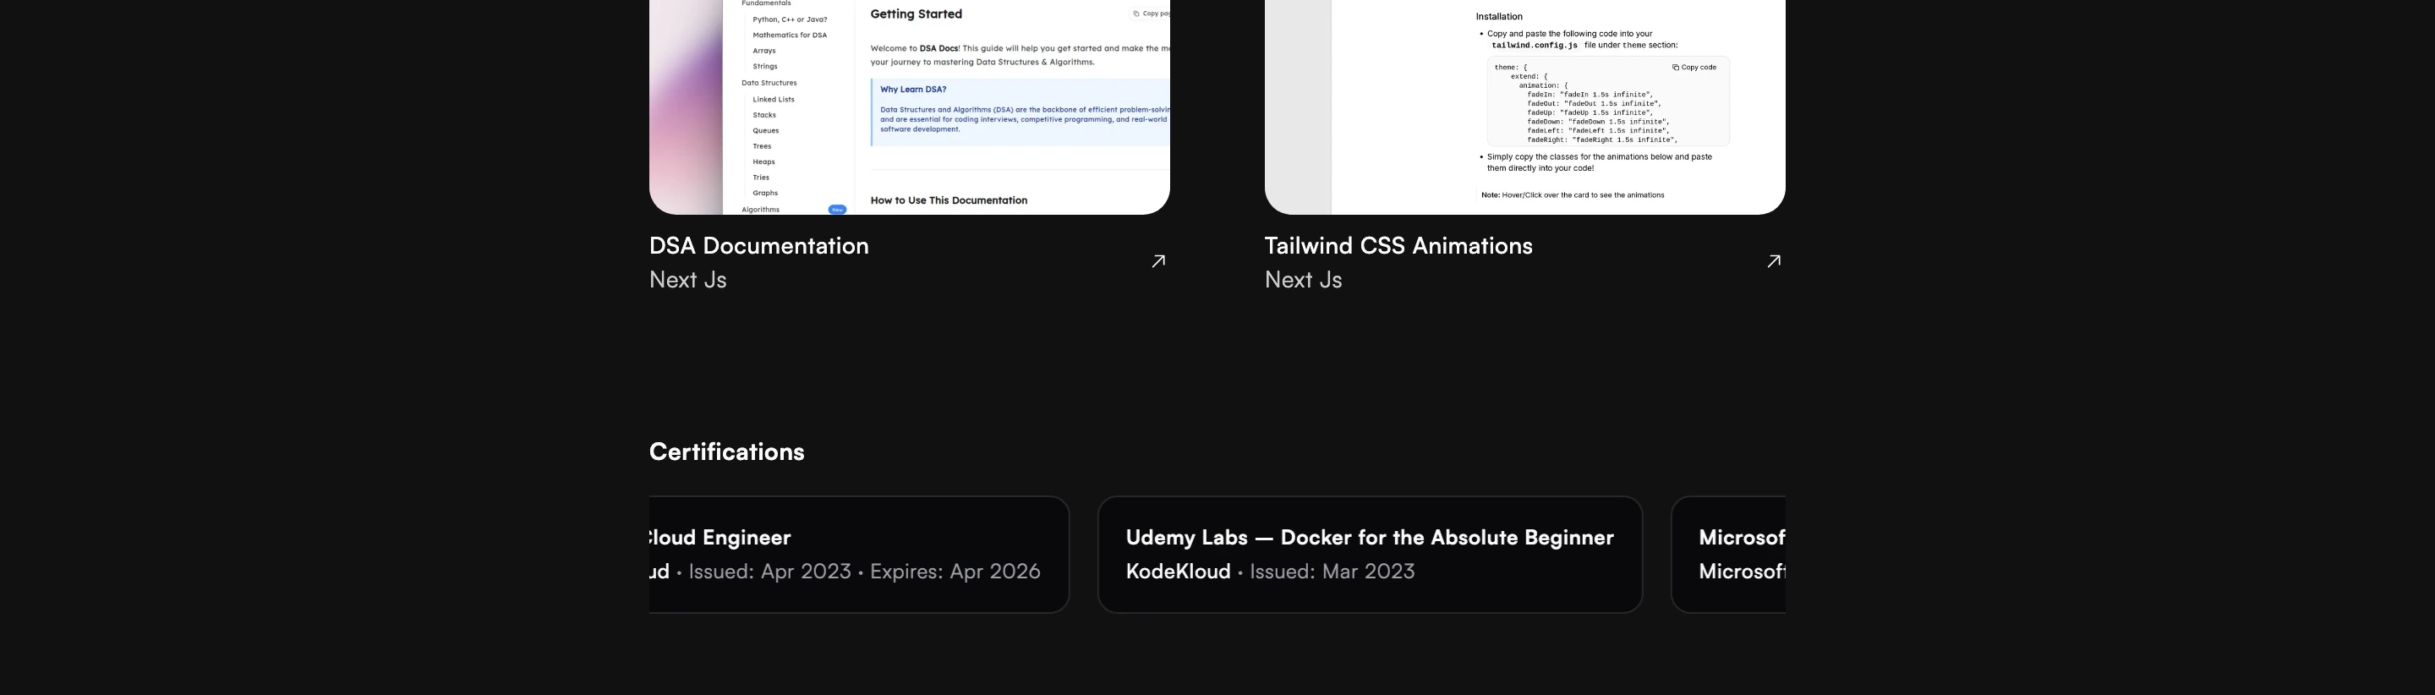Click the KodeKloud issuer name
This screenshot has width=2435, height=695.
(x=1178, y=571)
